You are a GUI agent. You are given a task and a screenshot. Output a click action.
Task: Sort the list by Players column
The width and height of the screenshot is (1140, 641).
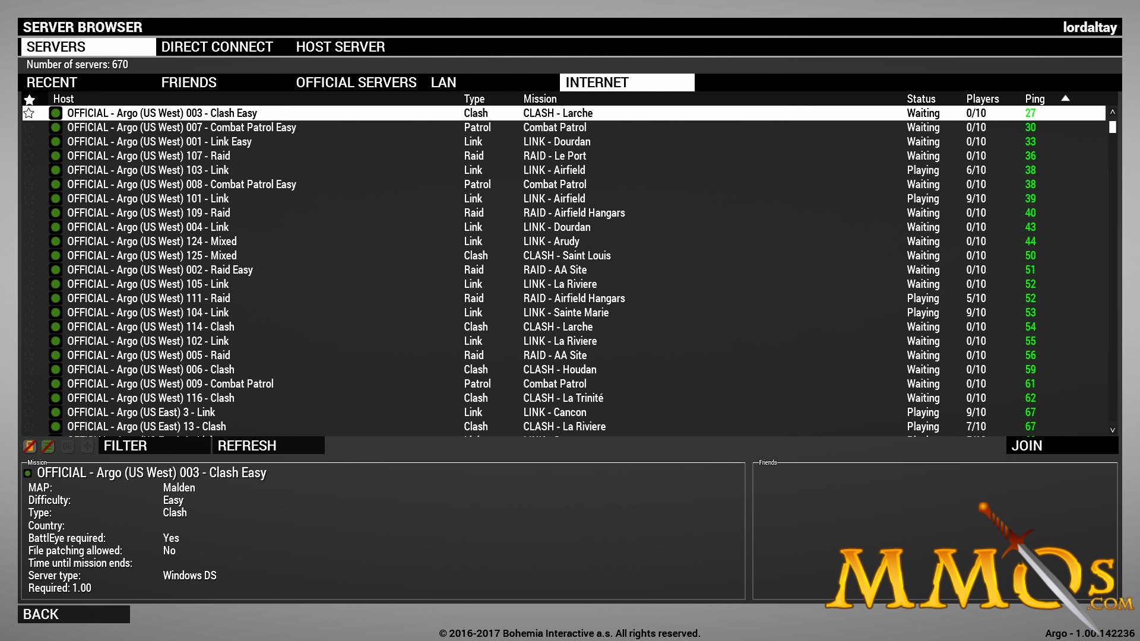pyautogui.click(x=983, y=99)
